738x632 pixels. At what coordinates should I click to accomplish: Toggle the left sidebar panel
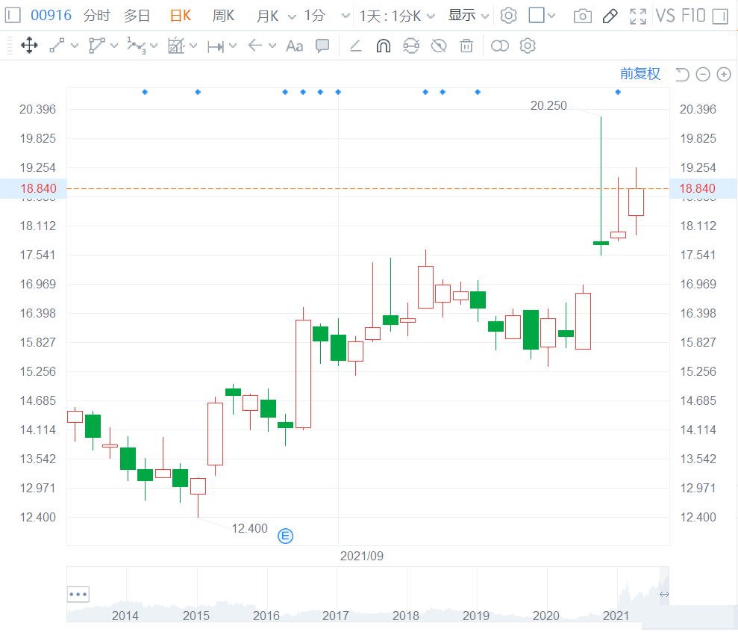(13, 16)
